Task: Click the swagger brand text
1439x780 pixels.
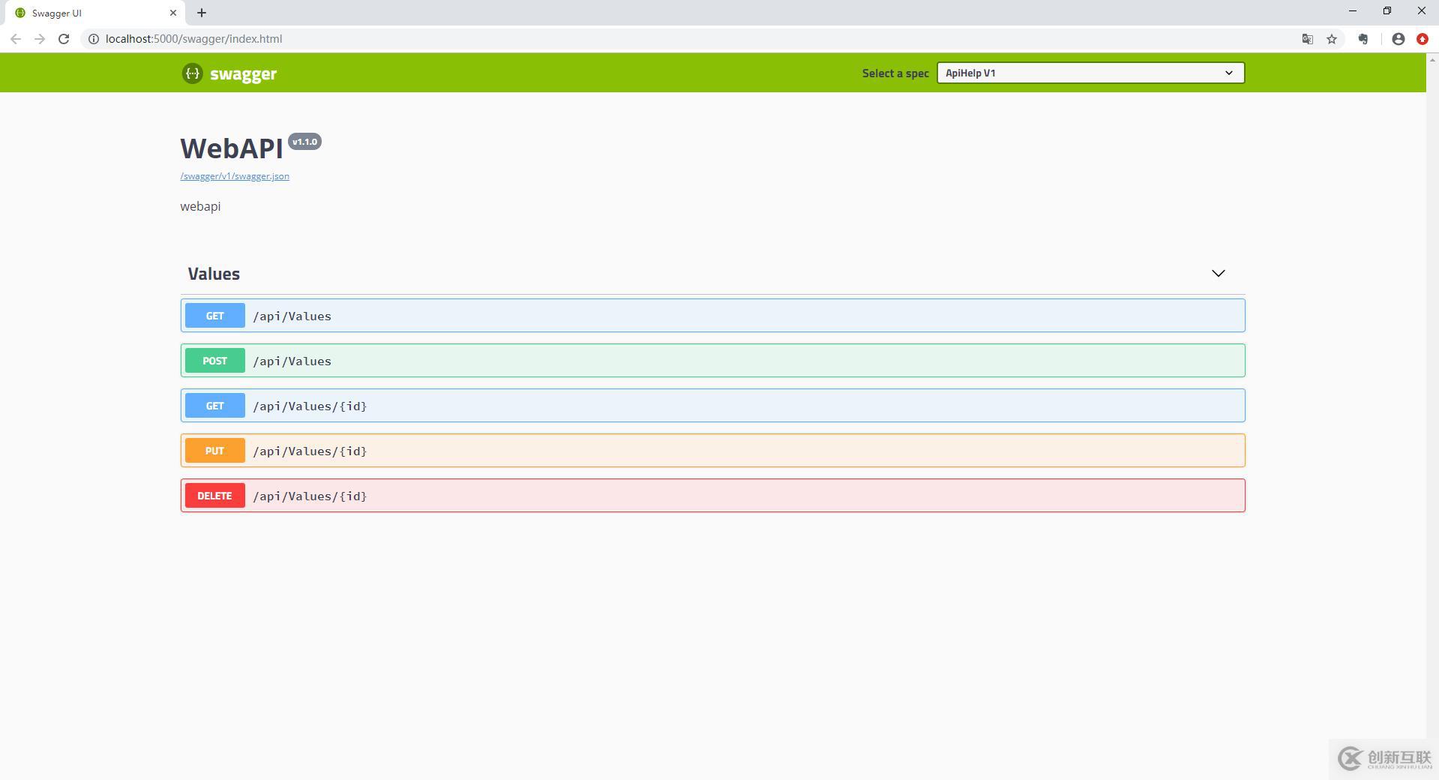Action: tap(244, 73)
